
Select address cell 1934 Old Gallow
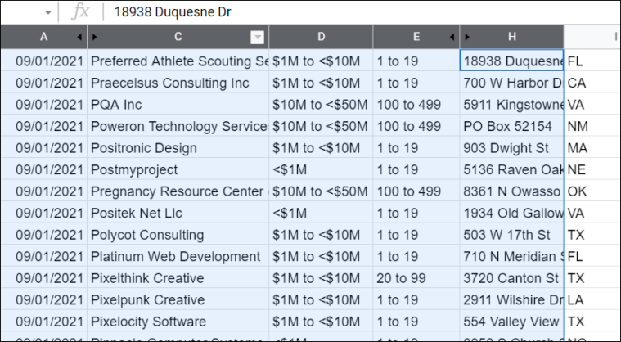[511, 213]
